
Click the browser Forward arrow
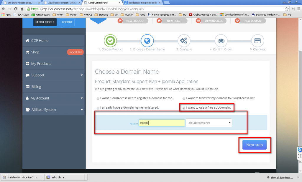point(10,9)
